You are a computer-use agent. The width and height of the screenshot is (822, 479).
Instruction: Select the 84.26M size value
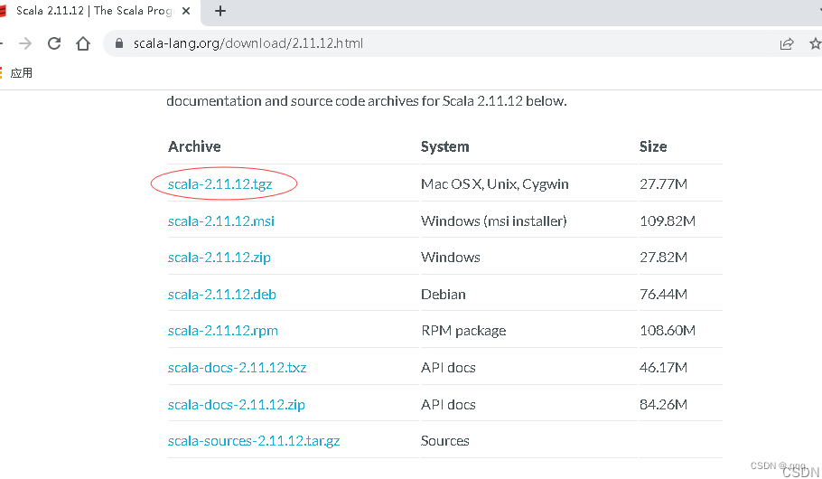click(663, 405)
